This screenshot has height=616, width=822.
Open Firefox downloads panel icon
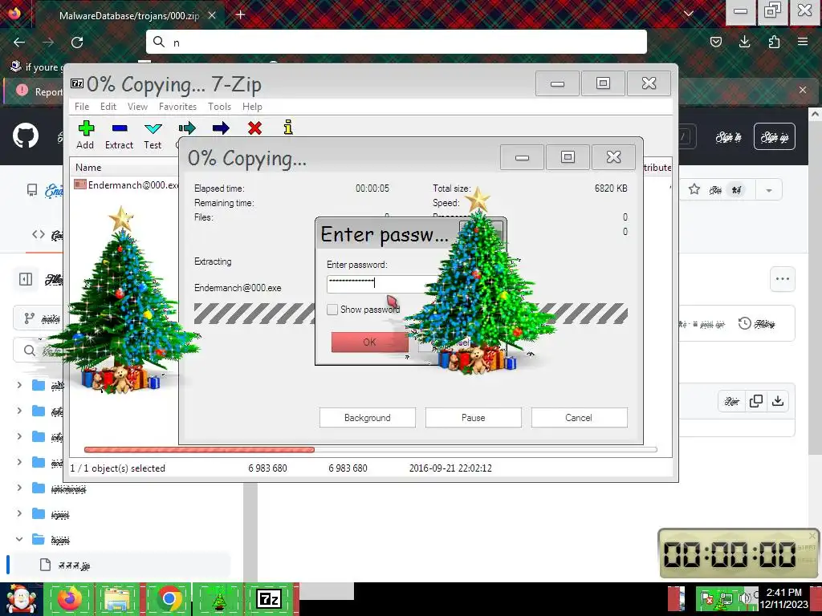click(744, 42)
